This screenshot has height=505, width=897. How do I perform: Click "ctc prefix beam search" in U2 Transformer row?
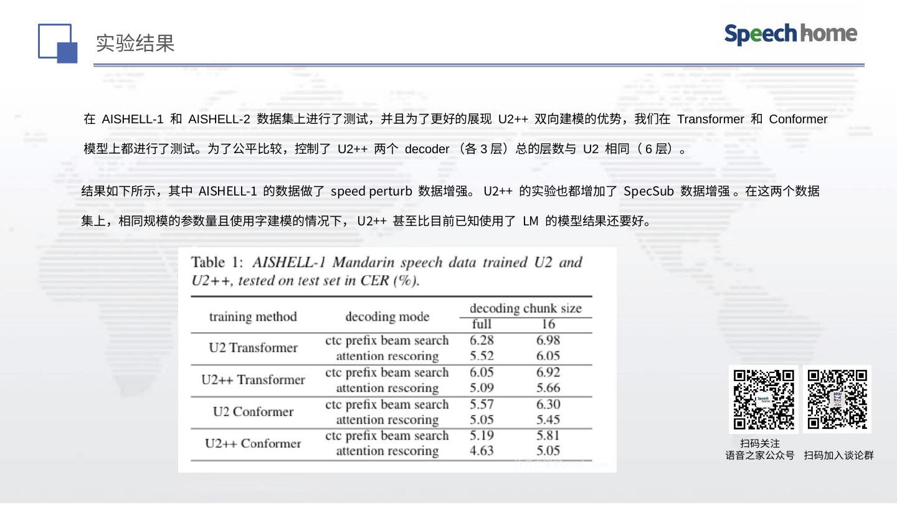point(387,341)
